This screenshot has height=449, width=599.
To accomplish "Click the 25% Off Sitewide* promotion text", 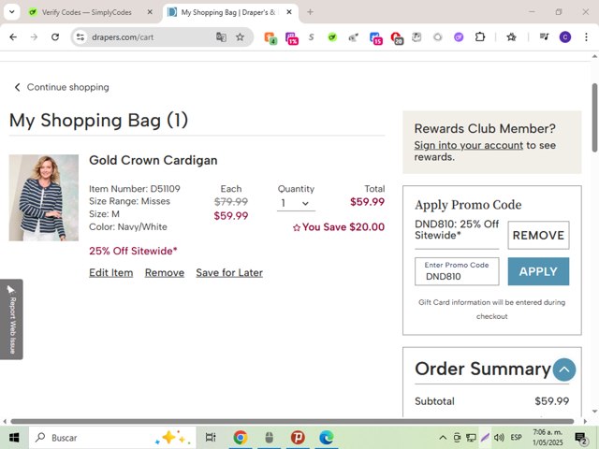I will coord(133,251).
